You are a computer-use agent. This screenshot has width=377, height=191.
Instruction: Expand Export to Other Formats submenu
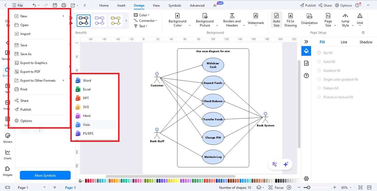pos(39,80)
